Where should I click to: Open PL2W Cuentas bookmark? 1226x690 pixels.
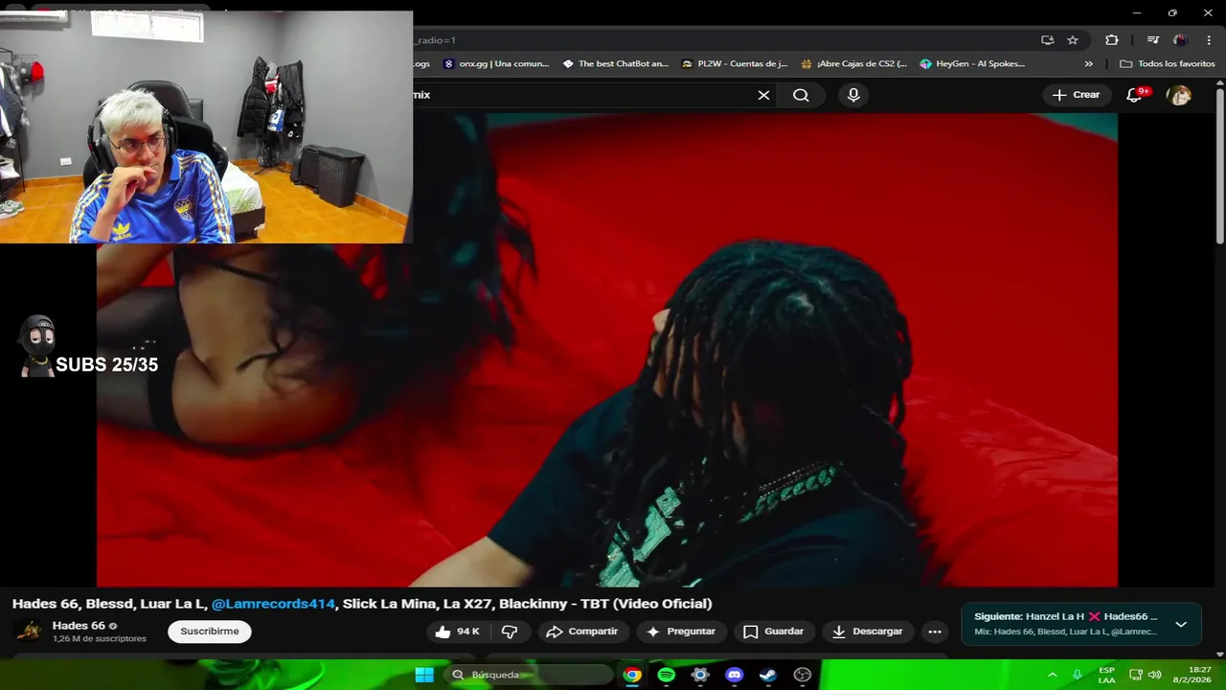tap(735, 64)
